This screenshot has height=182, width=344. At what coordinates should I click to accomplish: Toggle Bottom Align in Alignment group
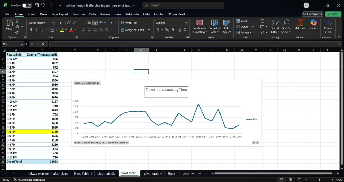pos(95,23)
